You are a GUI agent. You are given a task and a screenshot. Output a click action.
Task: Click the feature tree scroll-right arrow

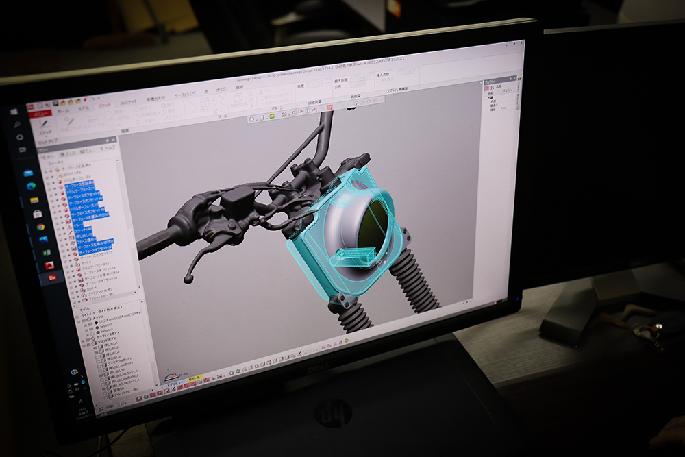tap(136, 293)
